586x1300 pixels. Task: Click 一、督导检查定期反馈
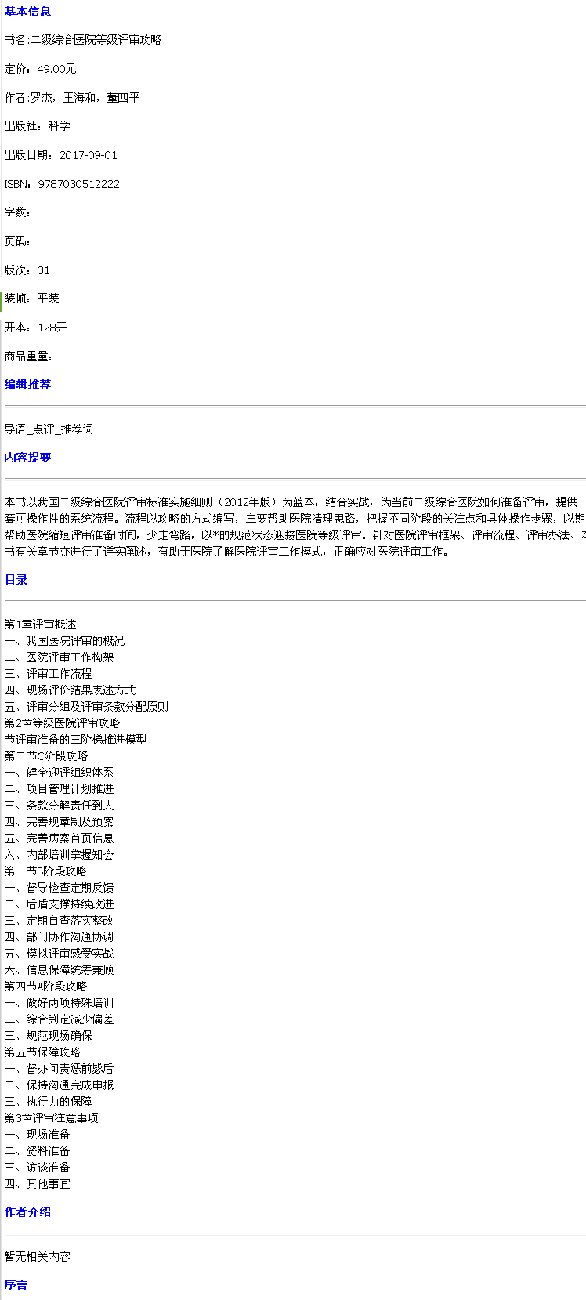[60, 888]
